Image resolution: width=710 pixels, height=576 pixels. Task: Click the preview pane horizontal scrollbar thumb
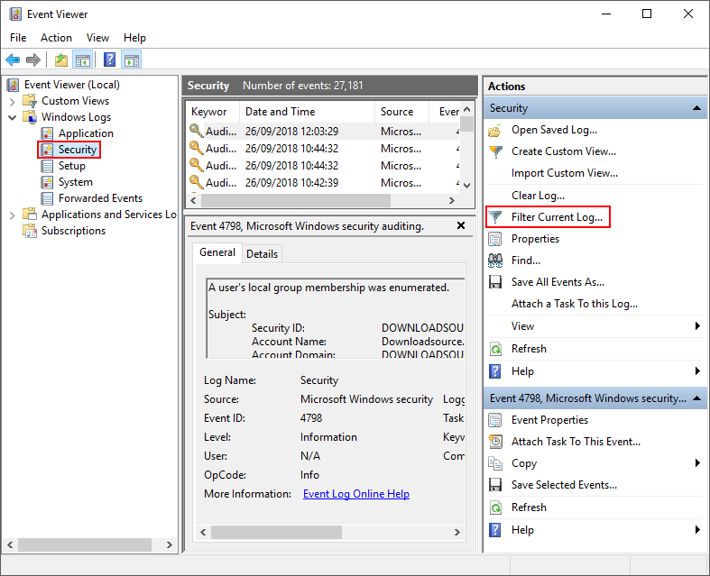[276, 532]
